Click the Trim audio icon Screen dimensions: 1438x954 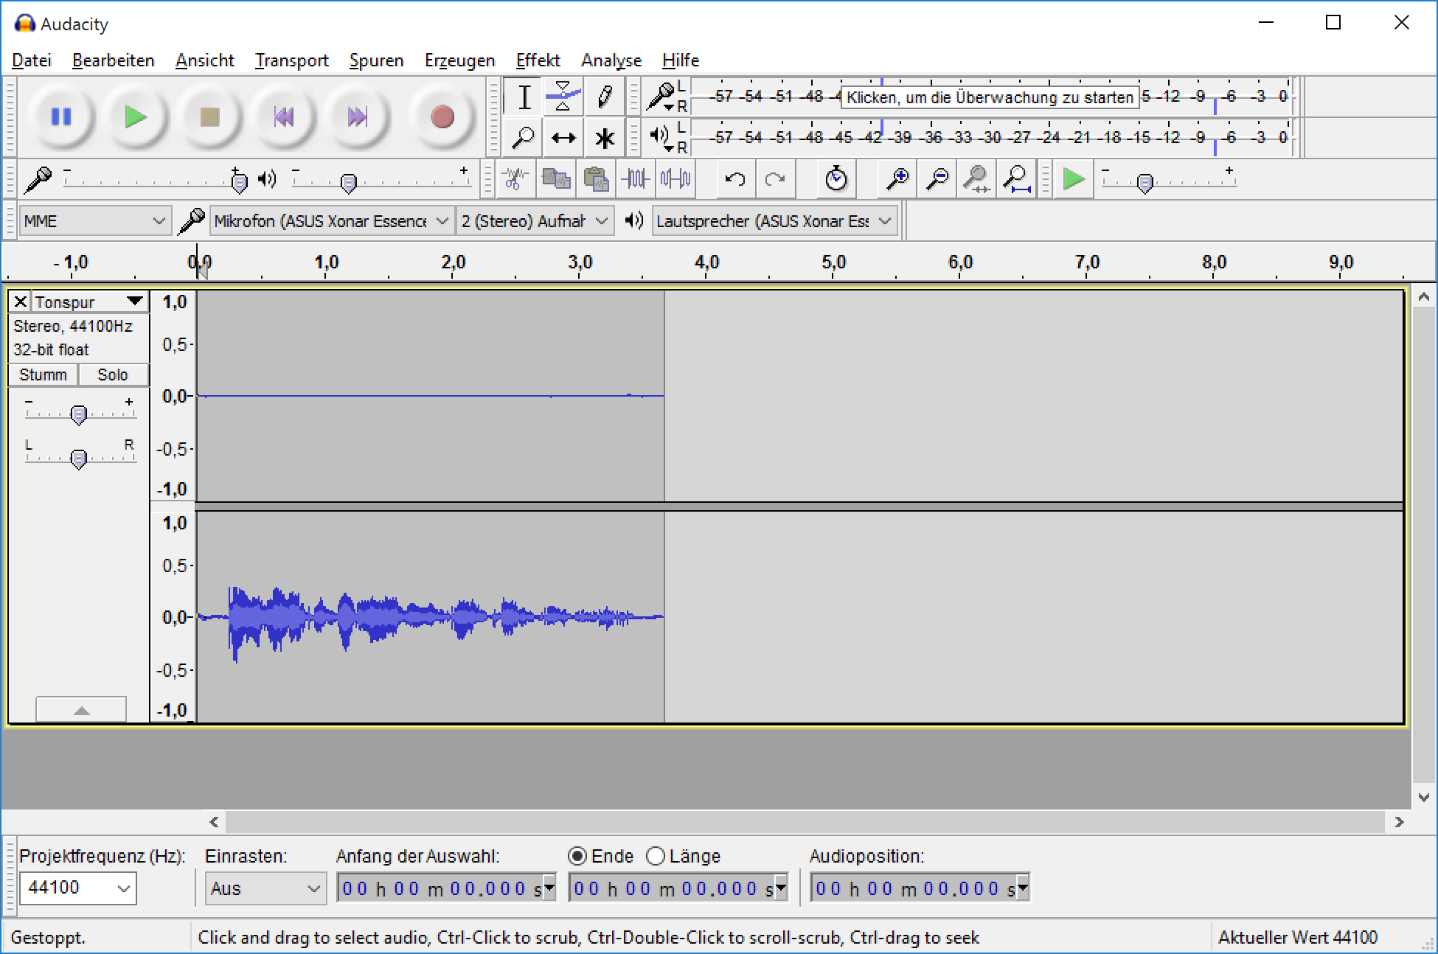[636, 179]
